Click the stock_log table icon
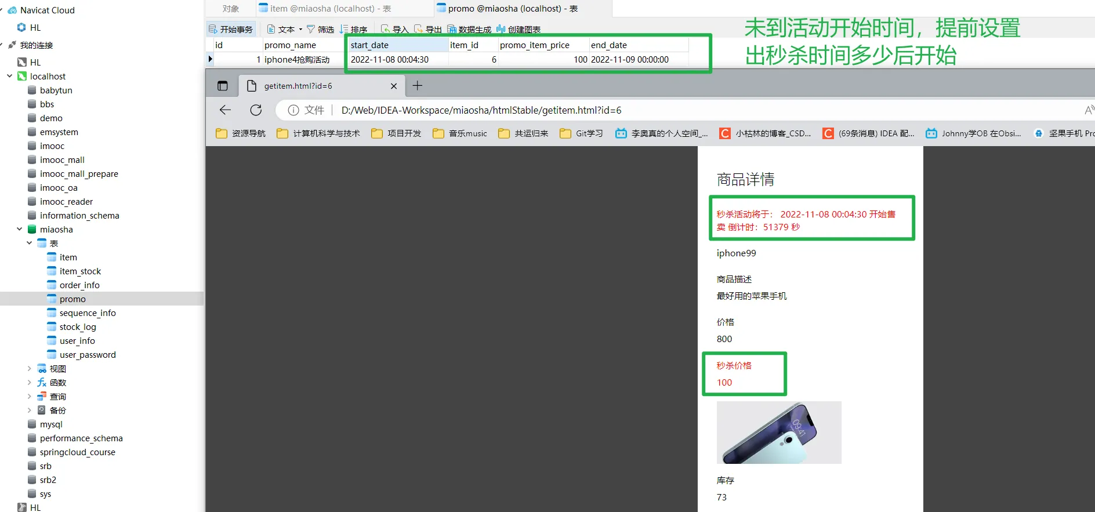1095x512 pixels. [x=52, y=327]
